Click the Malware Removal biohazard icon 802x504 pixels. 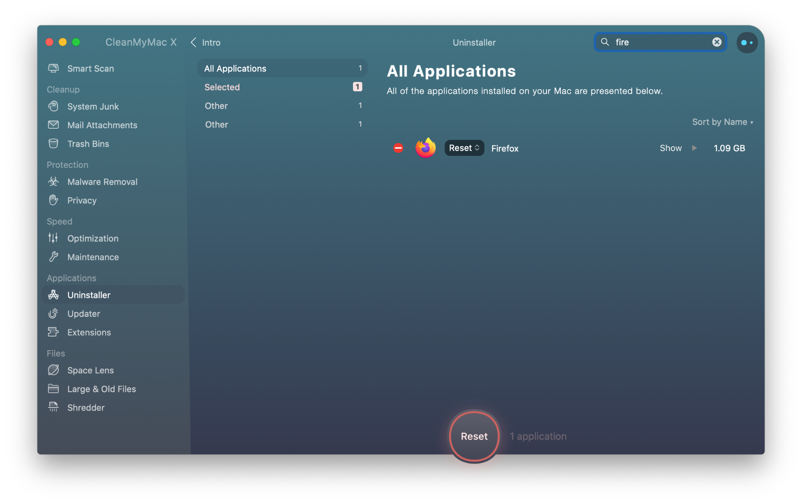click(53, 181)
